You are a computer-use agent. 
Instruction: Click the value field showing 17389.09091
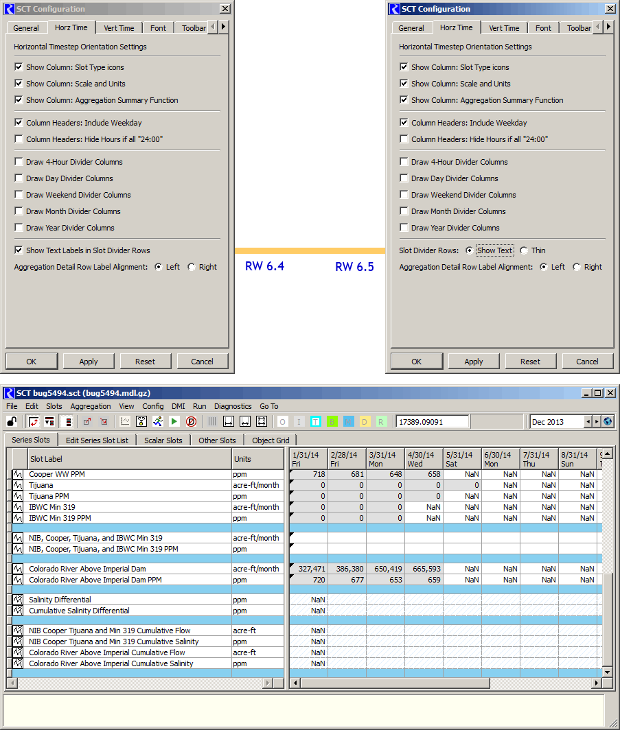click(433, 422)
